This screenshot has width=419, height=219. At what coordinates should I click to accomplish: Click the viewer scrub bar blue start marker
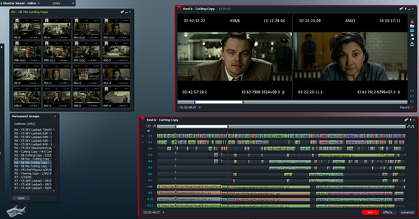click(x=195, y=102)
